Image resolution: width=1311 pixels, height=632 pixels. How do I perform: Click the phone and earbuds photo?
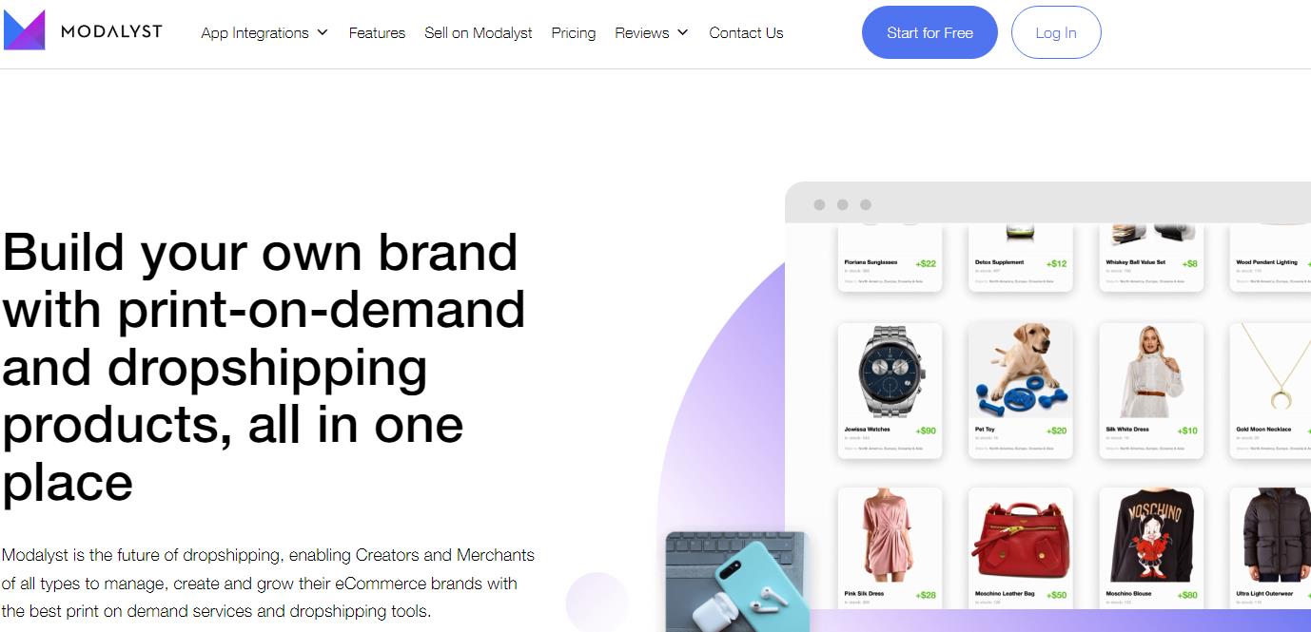736,582
